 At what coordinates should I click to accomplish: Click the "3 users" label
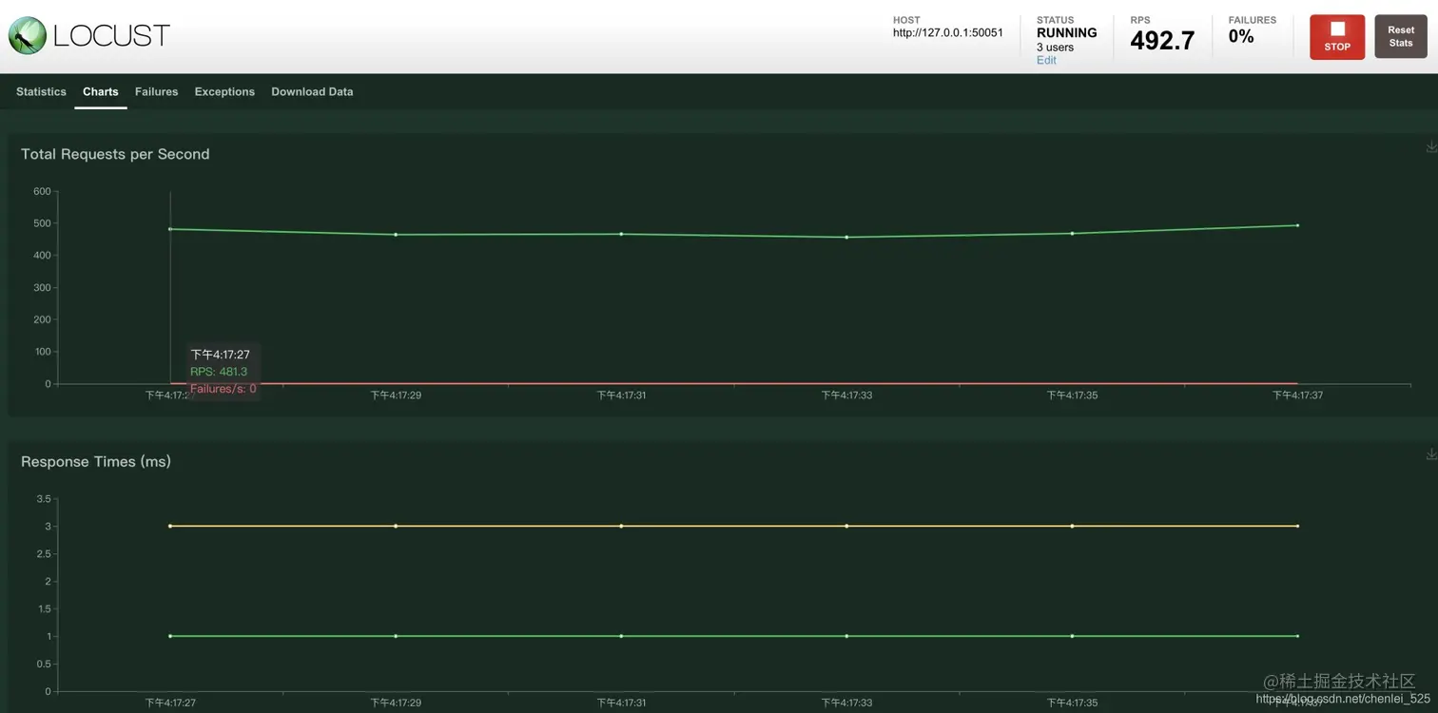(x=1055, y=48)
